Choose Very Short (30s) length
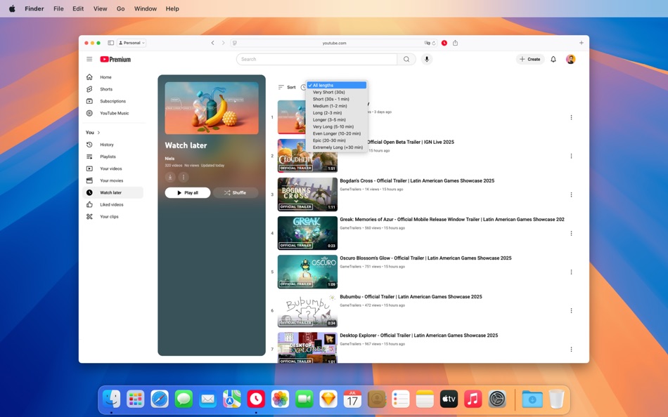The image size is (668, 417). [x=337, y=92]
